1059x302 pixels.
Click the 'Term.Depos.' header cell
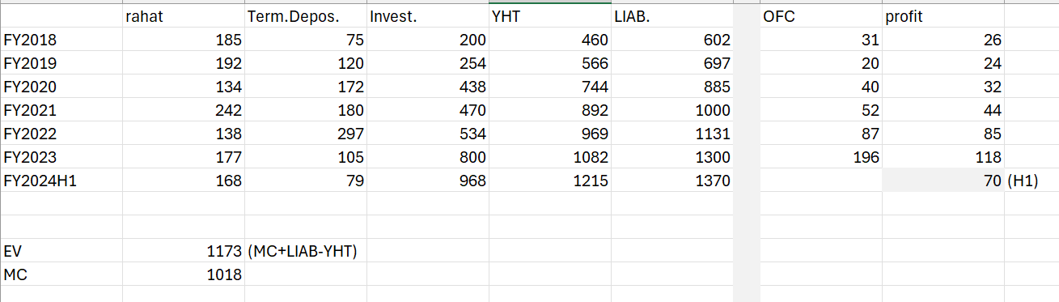tap(305, 16)
